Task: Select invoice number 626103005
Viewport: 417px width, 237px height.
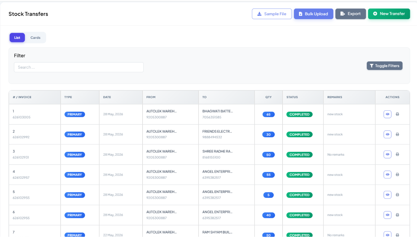Action: coord(21,117)
